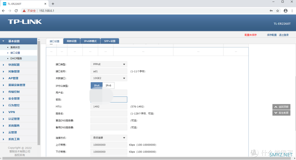
Task: Click the 首选DNS服务器 input field
Action: tap(109, 120)
